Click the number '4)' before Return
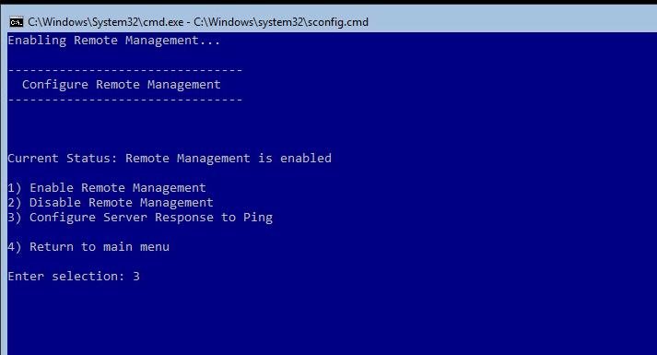 point(15,247)
